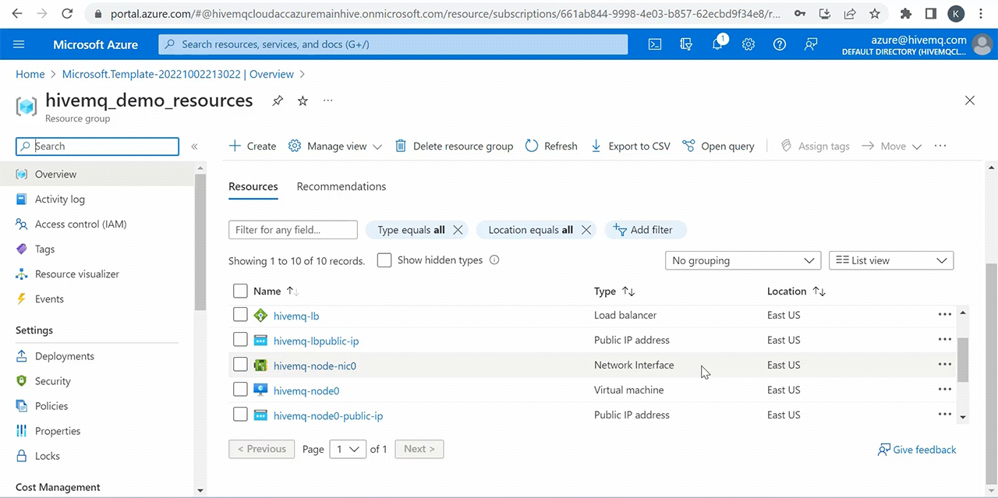Open the hivemq-lbpublic-ip row ellipsis menu
This screenshot has width=998, height=498.
(944, 340)
